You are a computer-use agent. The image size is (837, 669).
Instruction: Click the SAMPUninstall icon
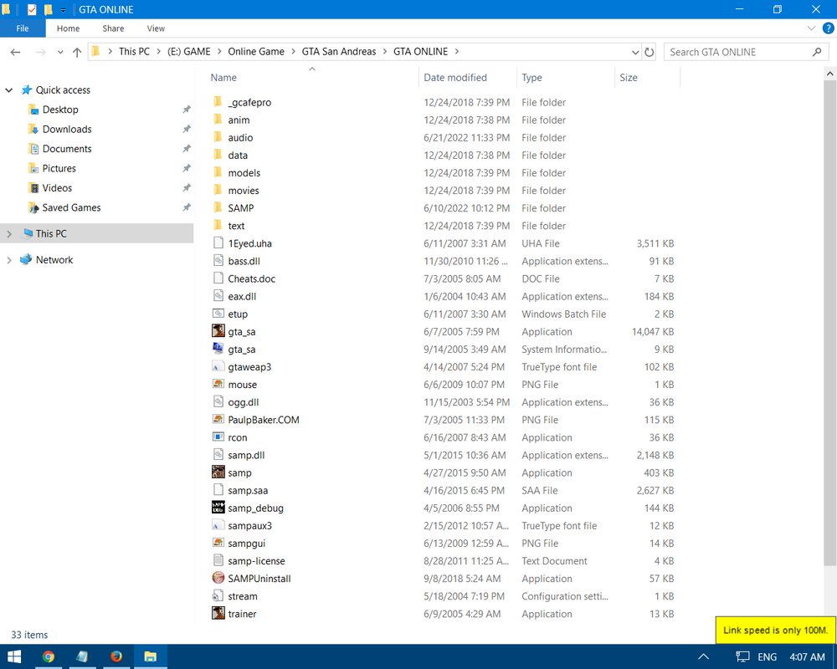(x=218, y=579)
